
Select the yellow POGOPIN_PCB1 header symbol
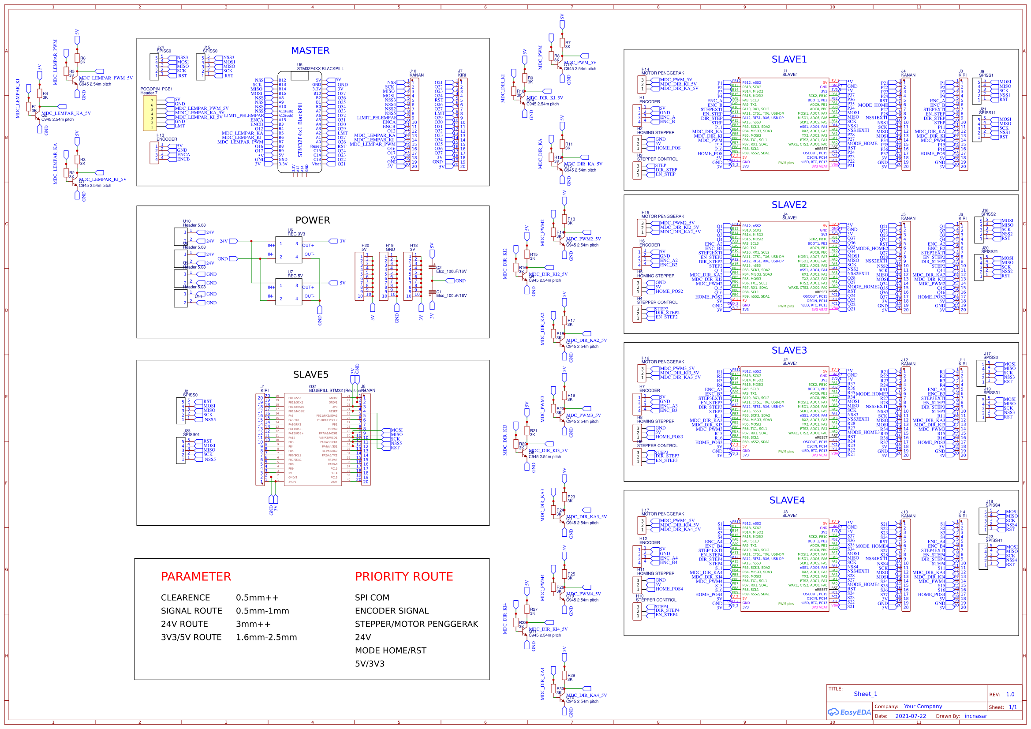click(150, 112)
